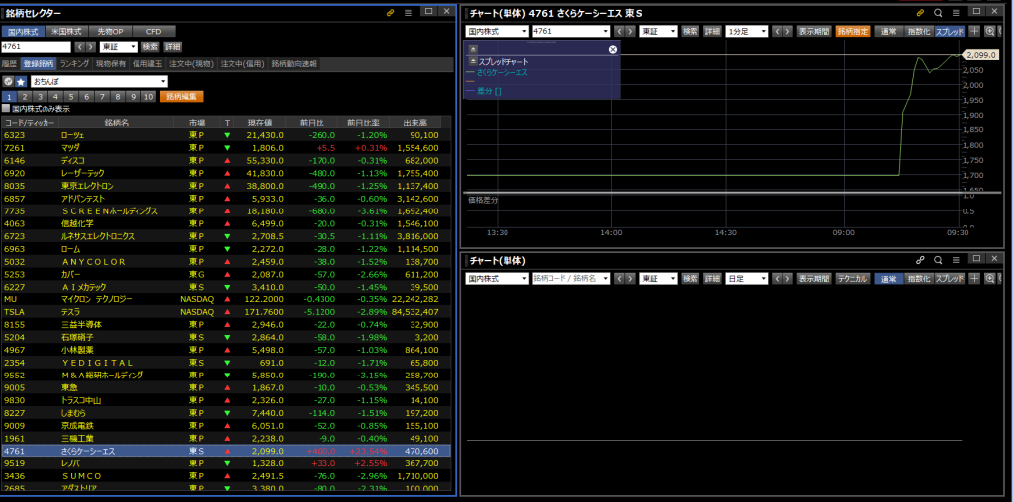This screenshot has width=1013, height=502.
Task: Collapse the legend panel with the top eject icon
Action: pyautogui.click(x=472, y=49)
